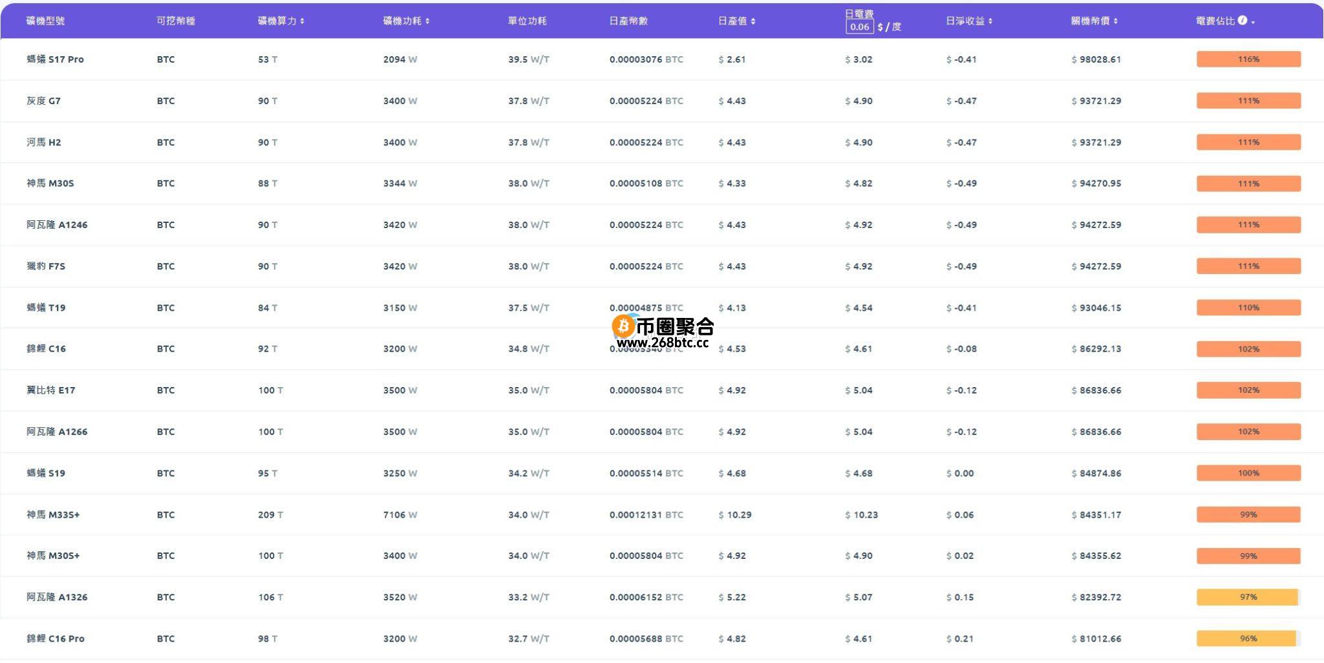1324x663 pixels.
Task: Click the 116% electricity ratio bar
Action: click(1248, 59)
